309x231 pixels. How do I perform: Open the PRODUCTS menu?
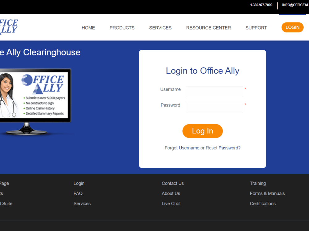122,28
